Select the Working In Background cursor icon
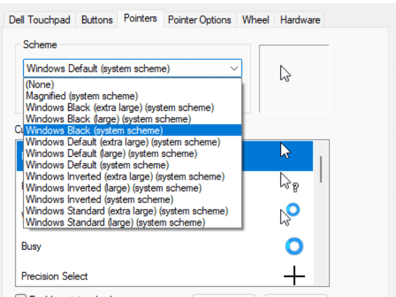Image resolution: width=396 pixels, height=297 pixels. click(290, 214)
